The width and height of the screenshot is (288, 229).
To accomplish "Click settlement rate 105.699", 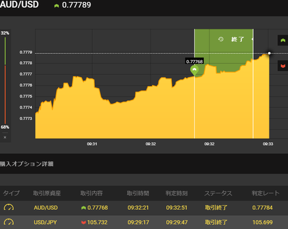I will [262, 222].
